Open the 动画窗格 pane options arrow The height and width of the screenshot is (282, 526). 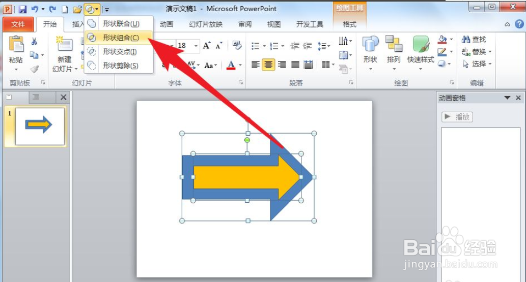(507, 98)
